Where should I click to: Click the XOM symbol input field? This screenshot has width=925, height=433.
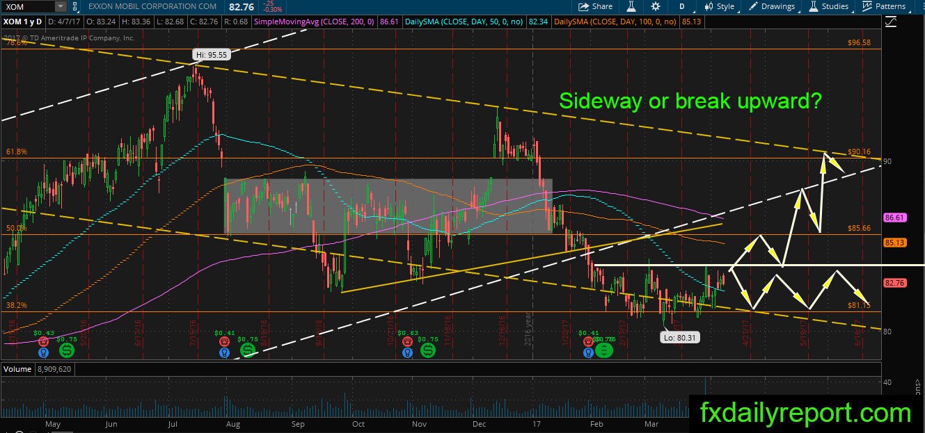click(28, 6)
